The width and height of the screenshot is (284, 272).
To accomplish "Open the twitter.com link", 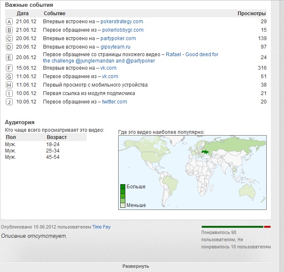I will point(114,102).
